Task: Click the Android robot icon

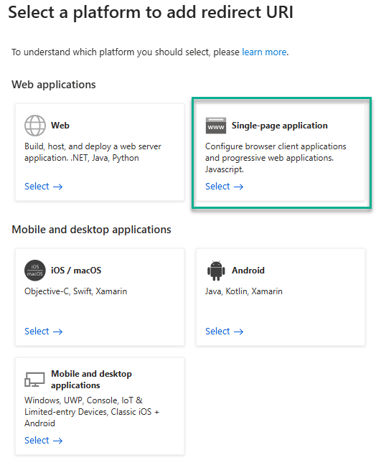Action: [x=215, y=270]
